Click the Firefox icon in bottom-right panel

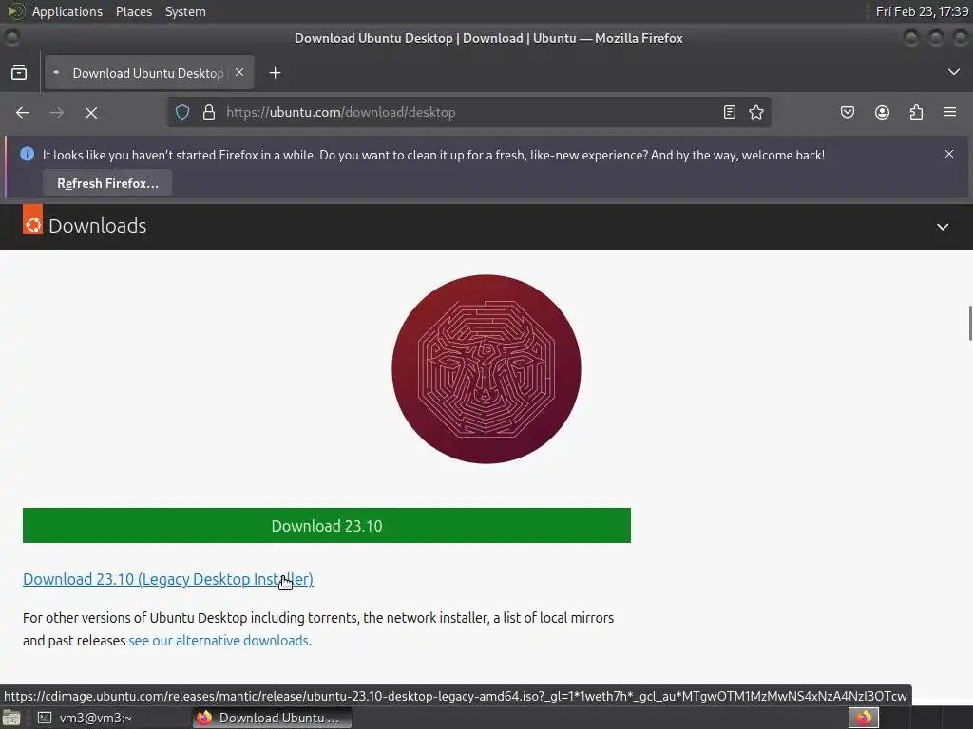coord(864,718)
